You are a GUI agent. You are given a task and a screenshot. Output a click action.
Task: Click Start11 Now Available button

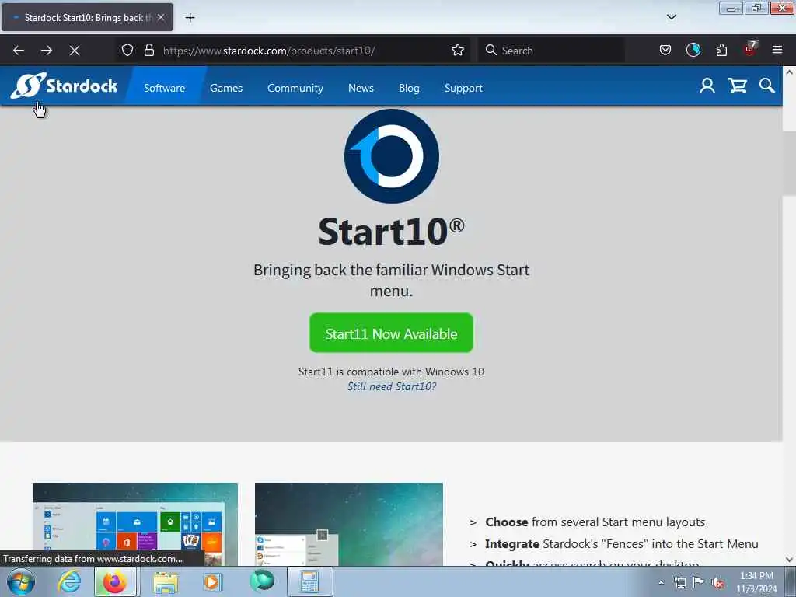pos(392,333)
